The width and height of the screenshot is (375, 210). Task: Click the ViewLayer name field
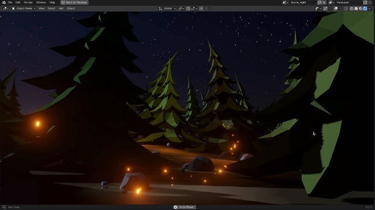point(349,2)
